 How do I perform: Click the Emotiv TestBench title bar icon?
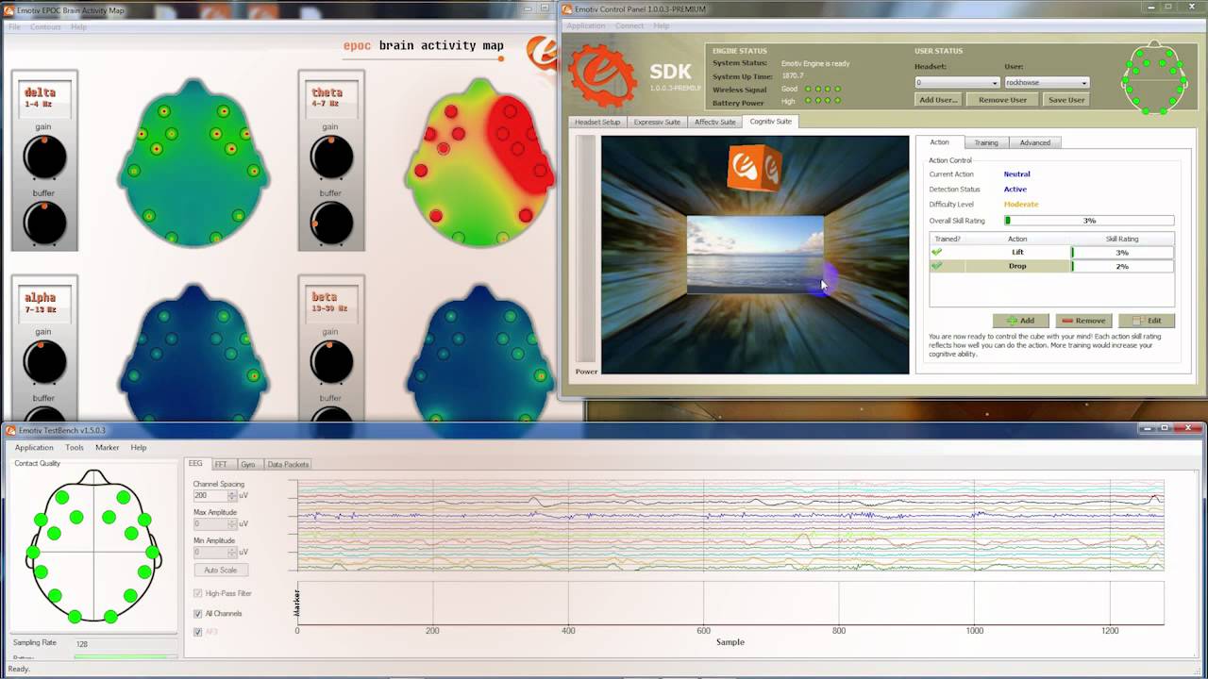pyautogui.click(x=10, y=430)
